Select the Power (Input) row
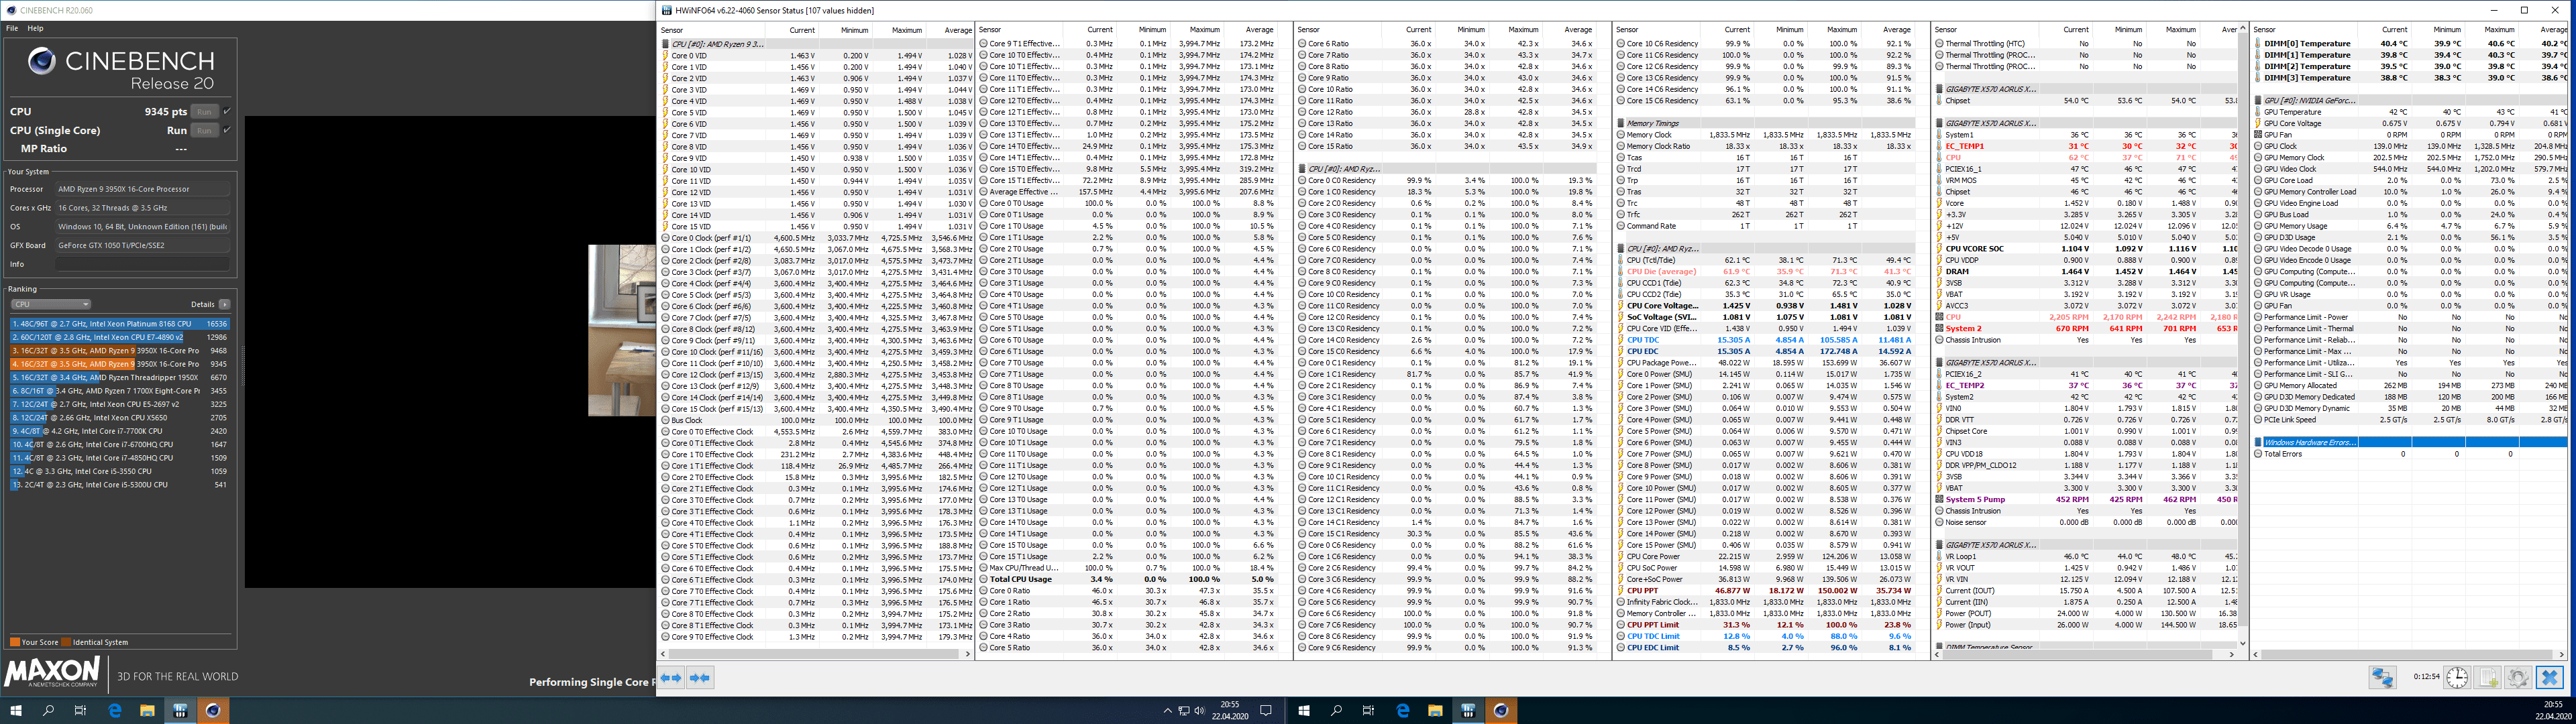The image size is (2576, 724). click(2085, 625)
